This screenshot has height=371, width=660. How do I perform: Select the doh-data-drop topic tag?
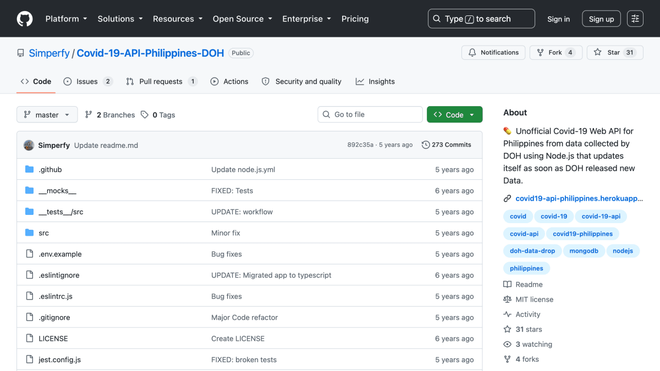532,251
